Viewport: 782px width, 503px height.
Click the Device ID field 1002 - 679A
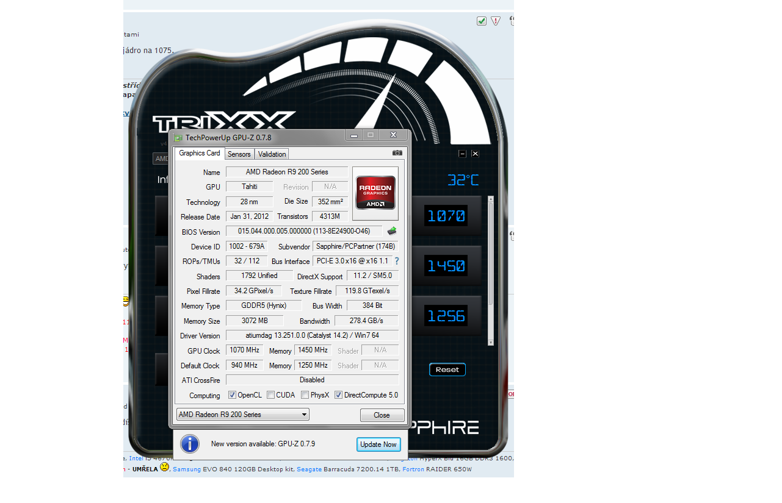(x=247, y=246)
